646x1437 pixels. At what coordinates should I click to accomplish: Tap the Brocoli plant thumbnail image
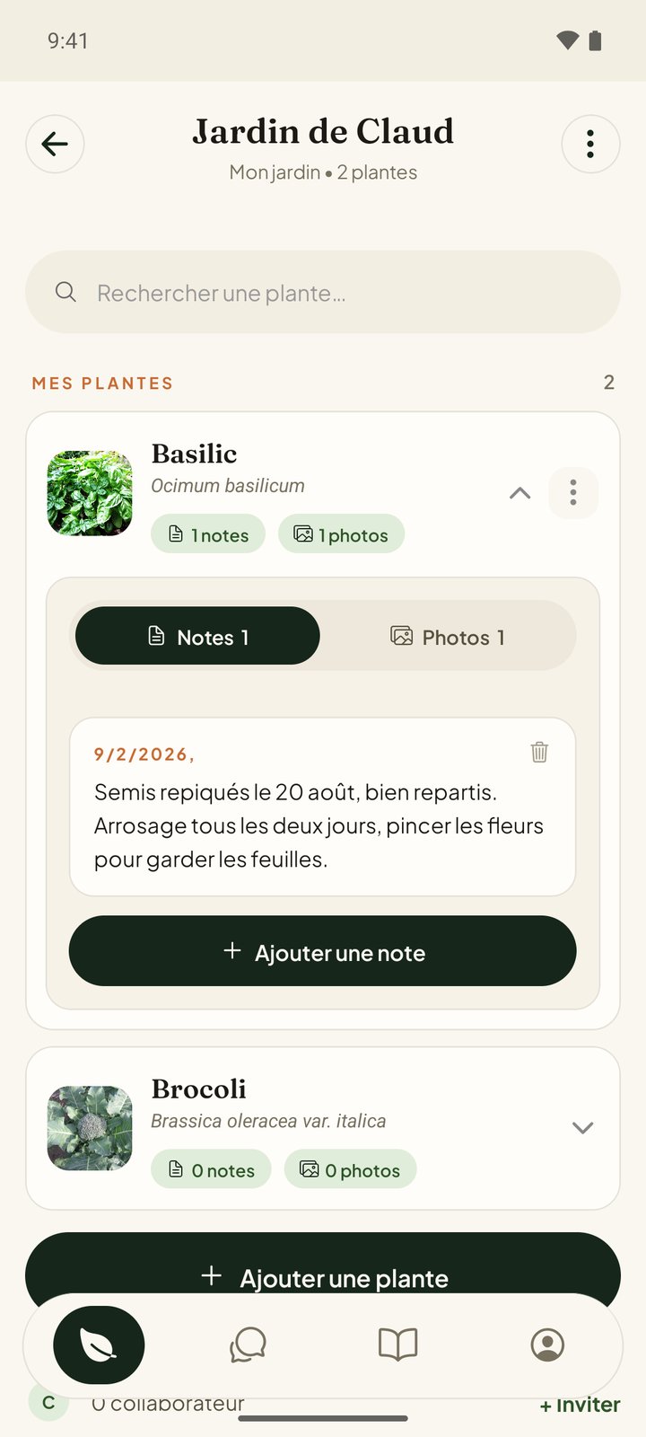(90, 1128)
